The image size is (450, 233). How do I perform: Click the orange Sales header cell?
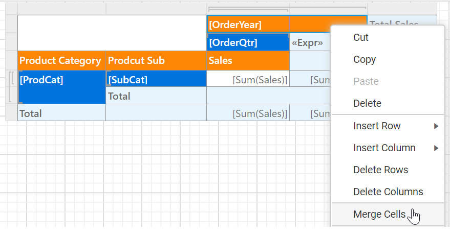248,60
